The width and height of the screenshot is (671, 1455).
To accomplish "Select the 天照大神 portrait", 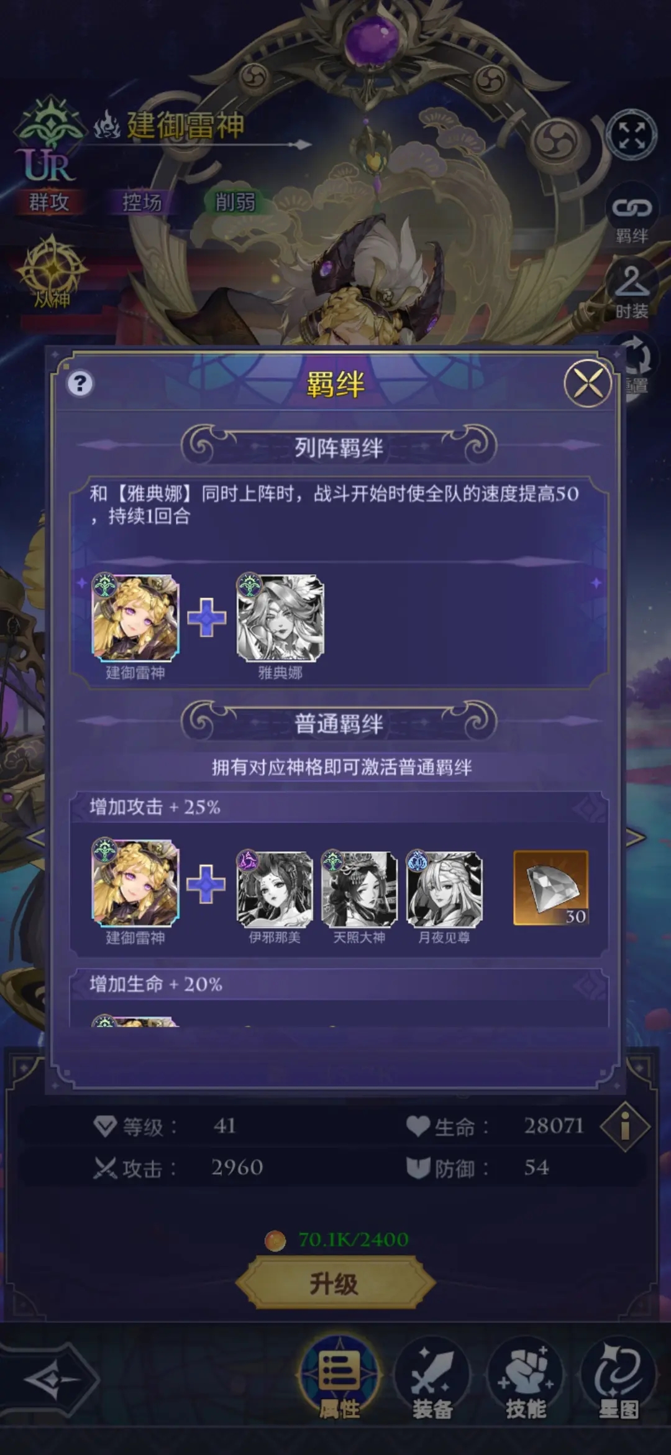I will pyautogui.click(x=359, y=889).
